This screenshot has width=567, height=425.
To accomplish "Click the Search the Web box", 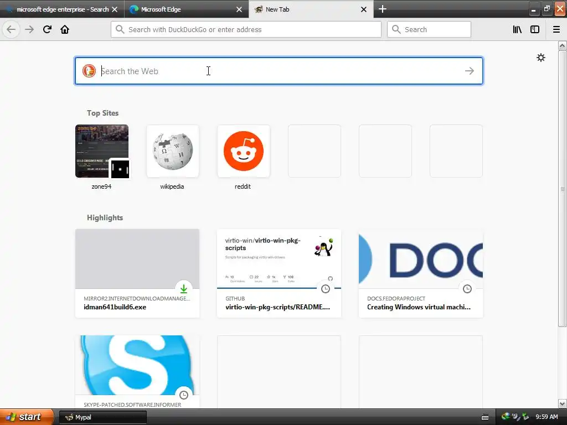I will [x=279, y=71].
